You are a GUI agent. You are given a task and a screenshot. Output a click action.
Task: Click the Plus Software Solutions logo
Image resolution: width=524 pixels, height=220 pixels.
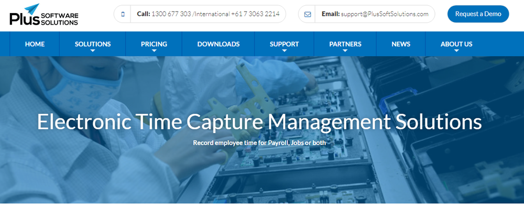tap(44, 15)
